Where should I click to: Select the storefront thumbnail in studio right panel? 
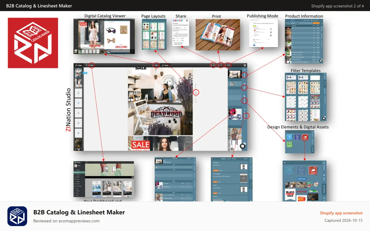pos(235,74)
